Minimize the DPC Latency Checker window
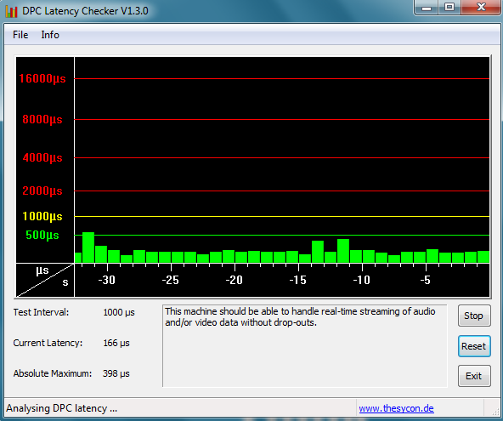This screenshot has height=421, width=503. point(427,8)
